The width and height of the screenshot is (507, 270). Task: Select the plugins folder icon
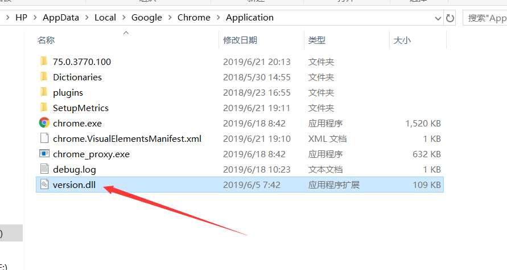[x=44, y=92]
